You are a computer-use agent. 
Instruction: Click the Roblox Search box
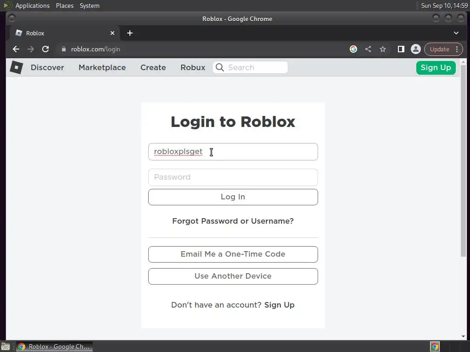[x=250, y=67]
